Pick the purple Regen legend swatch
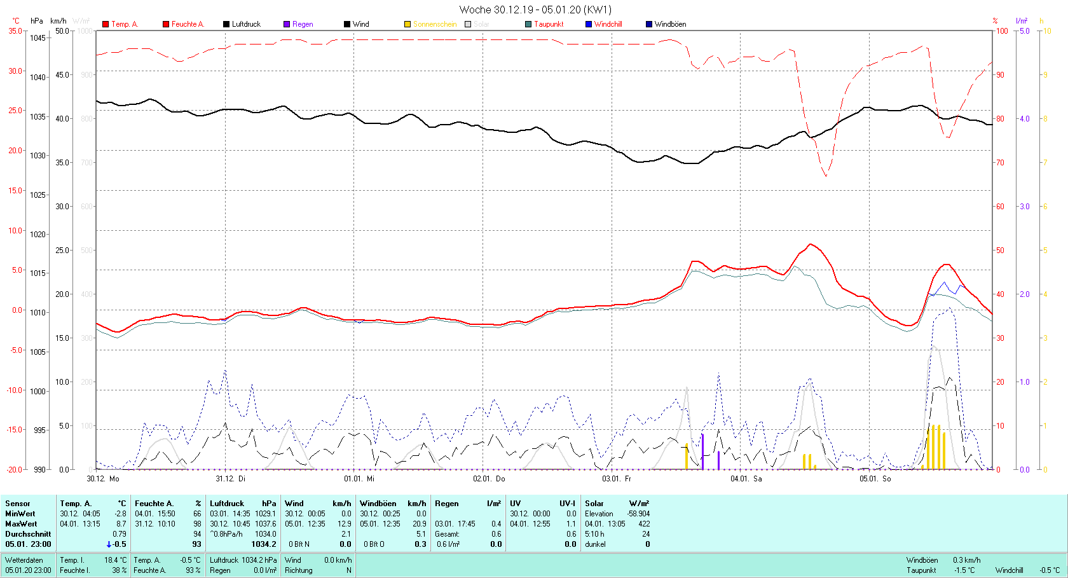The width and height of the screenshot is (1068, 578). 287,24
